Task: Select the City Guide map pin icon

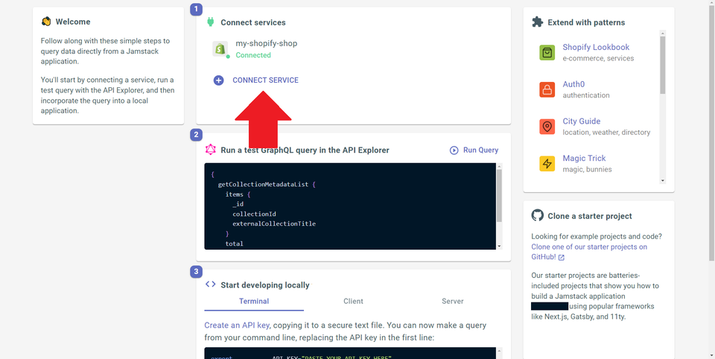Action: pos(547,127)
